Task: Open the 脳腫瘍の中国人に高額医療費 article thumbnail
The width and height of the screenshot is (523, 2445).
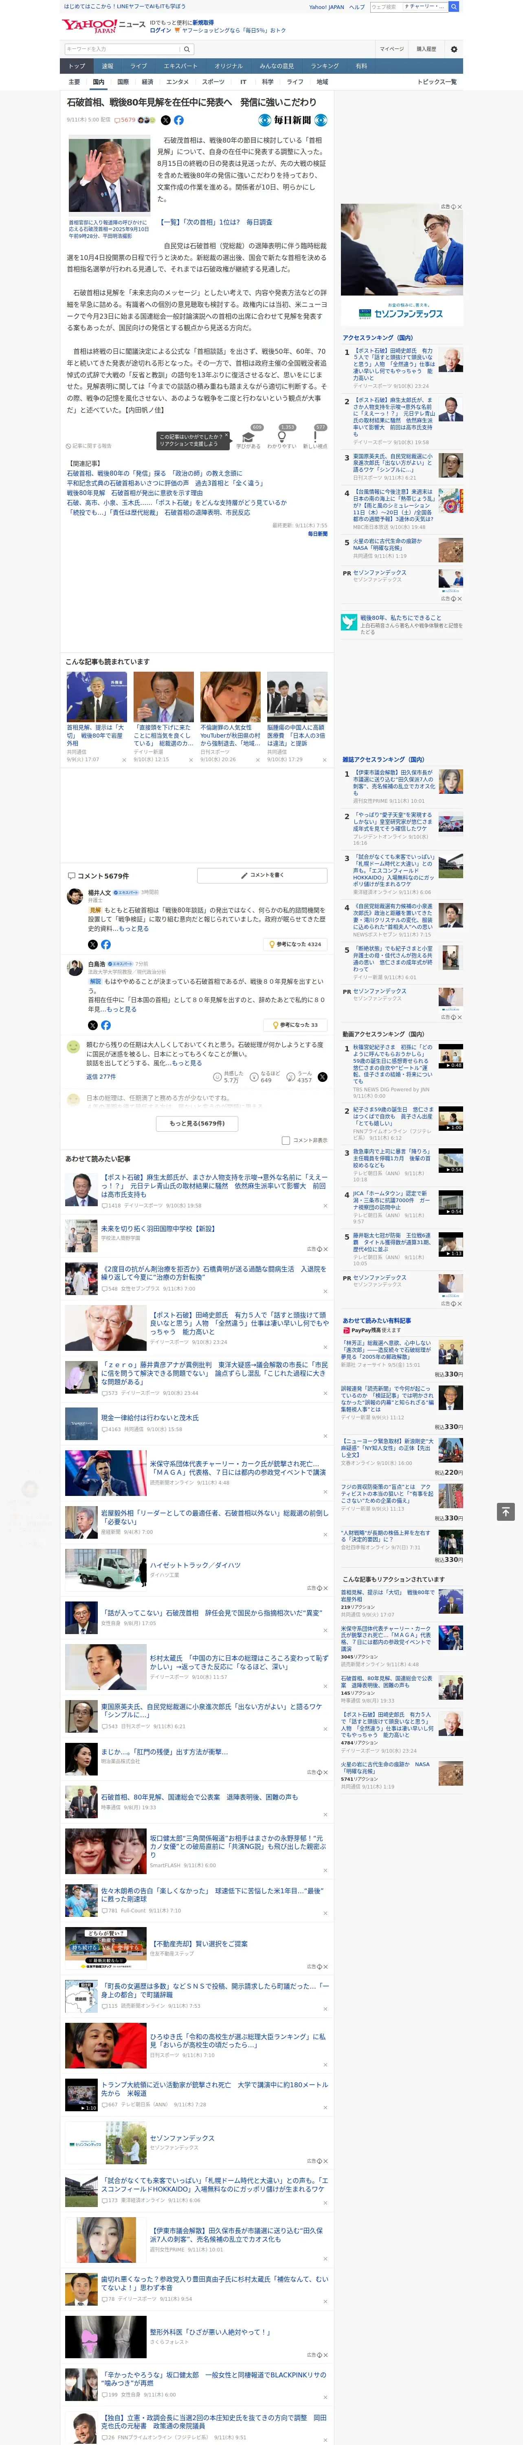Action: (297, 698)
